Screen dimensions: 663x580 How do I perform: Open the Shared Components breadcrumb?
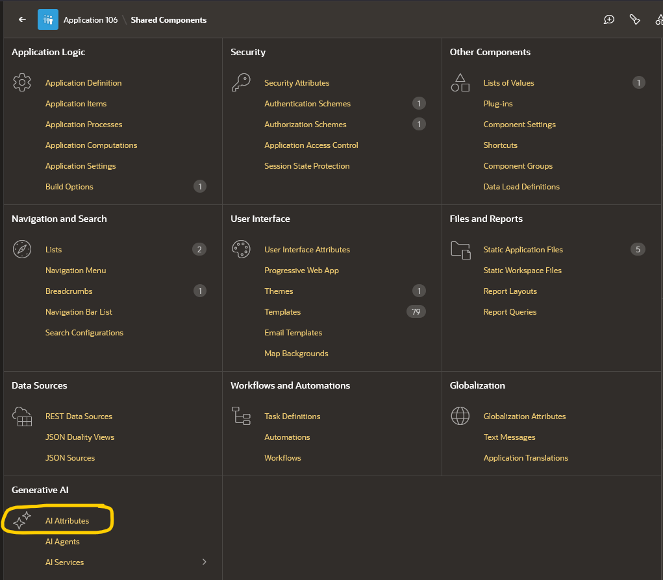(x=169, y=20)
